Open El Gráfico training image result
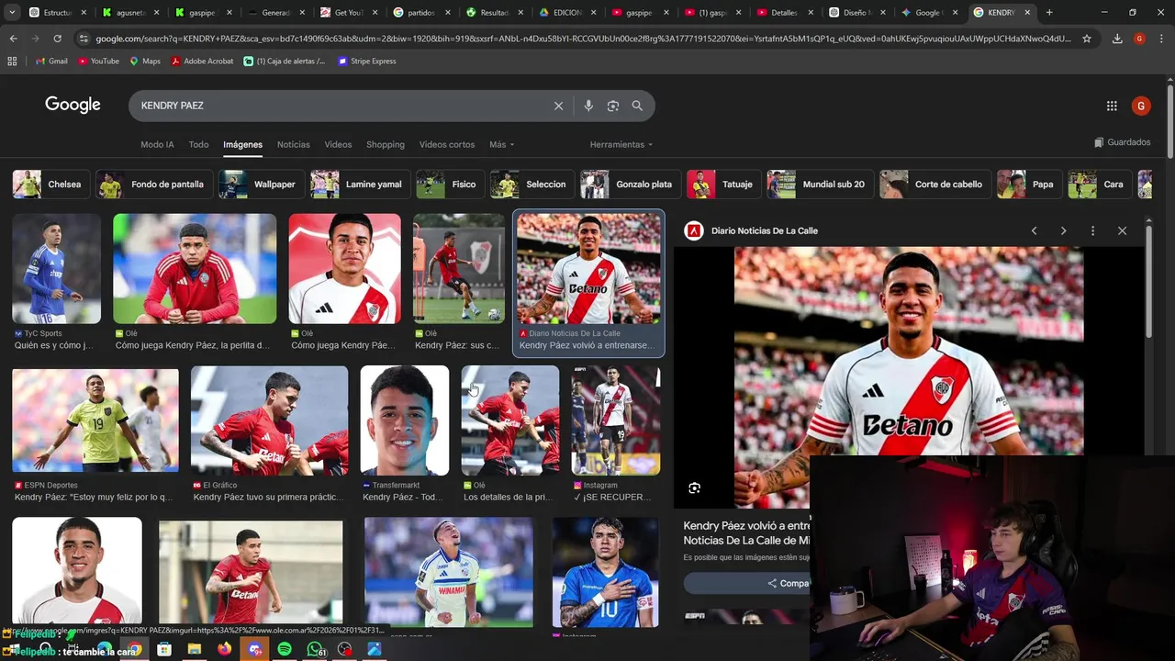The height and width of the screenshot is (661, 1175). click(269, 422)
